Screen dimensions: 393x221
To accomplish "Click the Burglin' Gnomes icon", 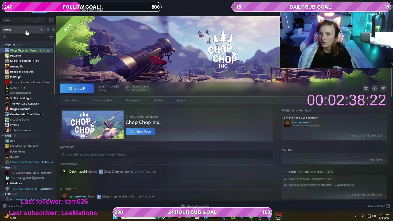I will (x=7, y=109).
